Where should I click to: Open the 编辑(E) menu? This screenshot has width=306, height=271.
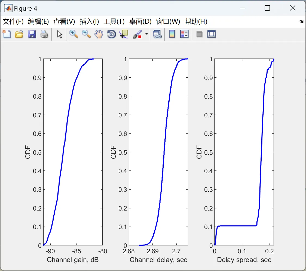38,22
